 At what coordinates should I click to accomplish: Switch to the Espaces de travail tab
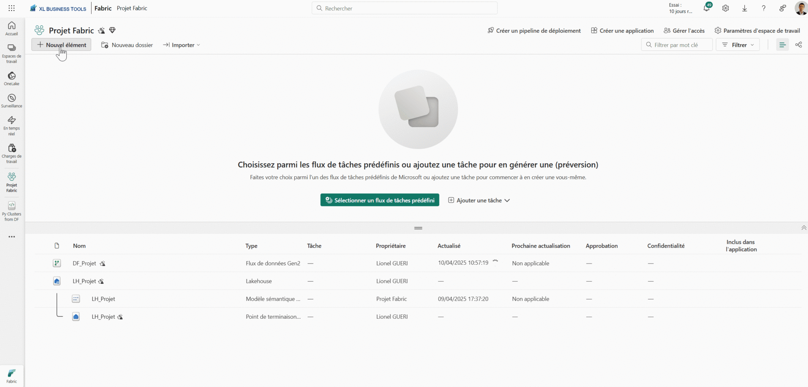(x=12, y=52)
